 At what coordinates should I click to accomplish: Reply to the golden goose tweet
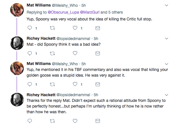point(30,84)
